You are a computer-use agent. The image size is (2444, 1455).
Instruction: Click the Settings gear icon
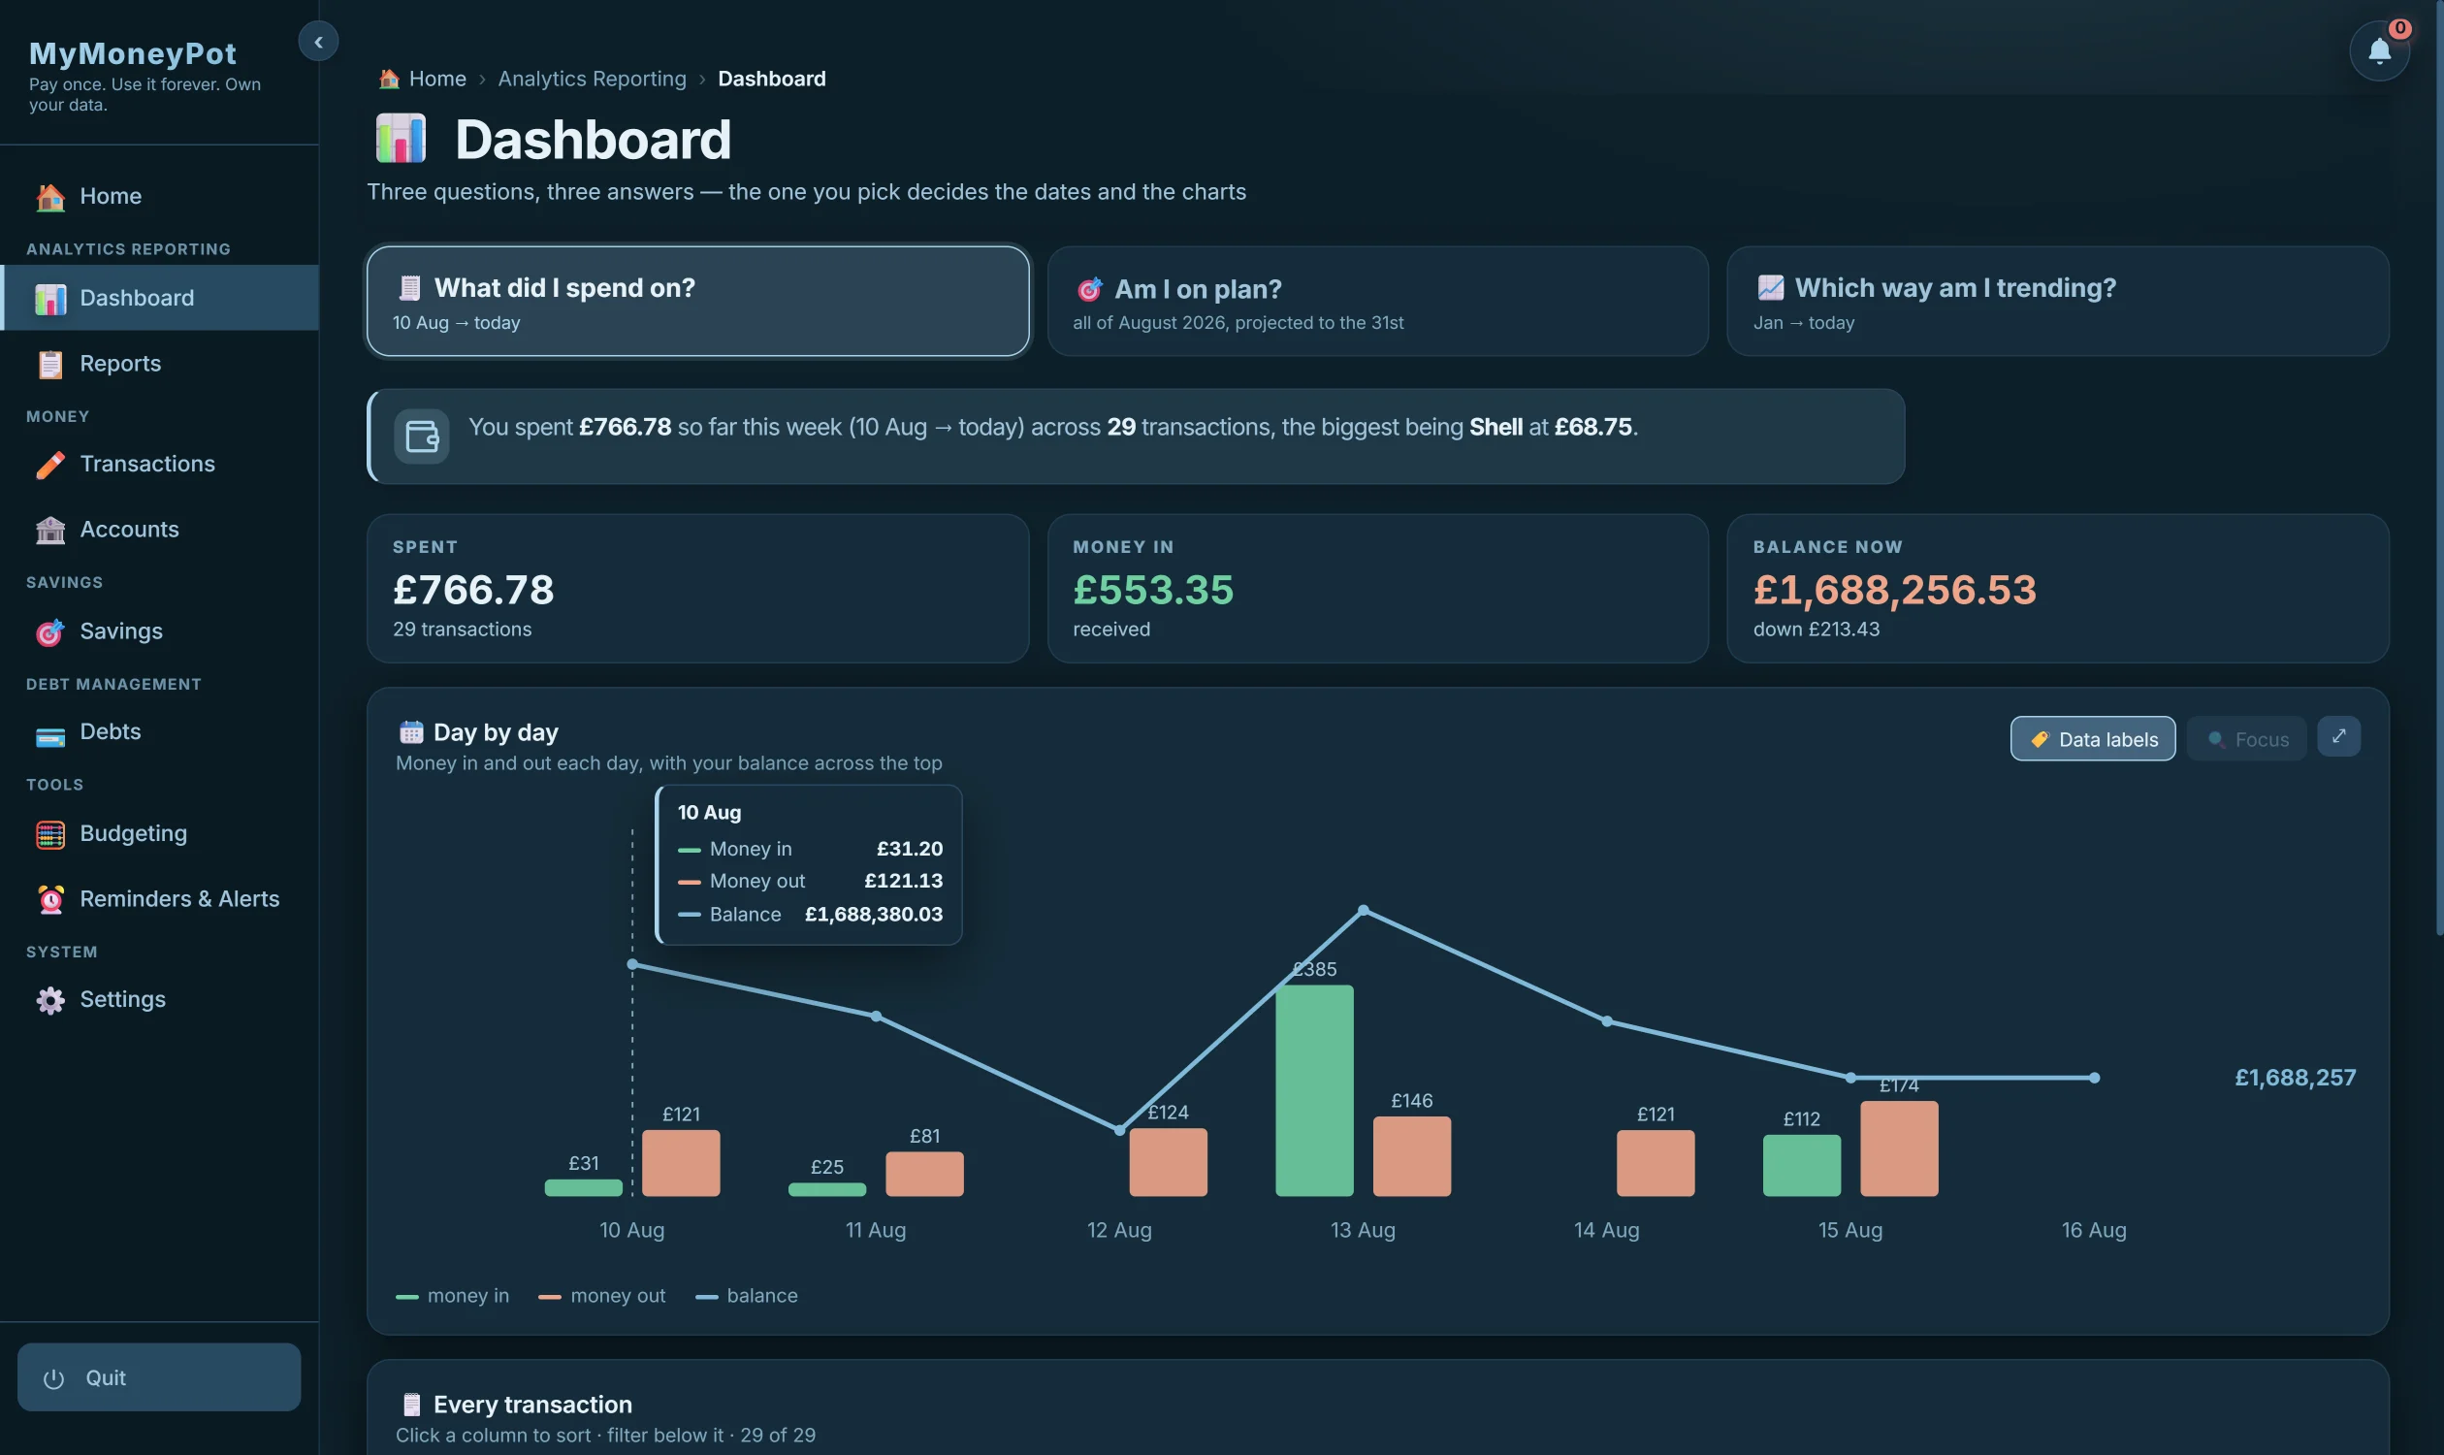pyautogui.click(x=50, y=999)
